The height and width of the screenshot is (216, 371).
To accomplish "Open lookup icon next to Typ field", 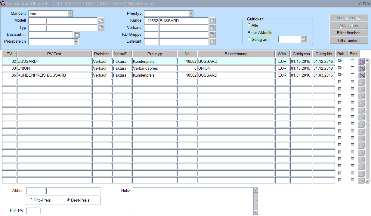I will pyautogui.click(x=101, y=28).
